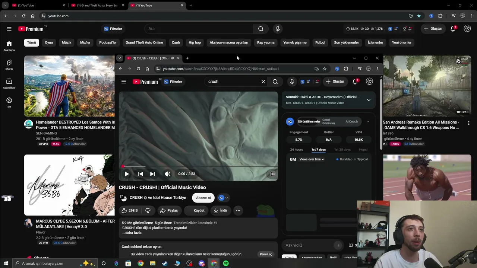This screenshot has width=477, height=268.
Task: Switch to Grand Theft Auto browser tab
Action: click(97, 5)
